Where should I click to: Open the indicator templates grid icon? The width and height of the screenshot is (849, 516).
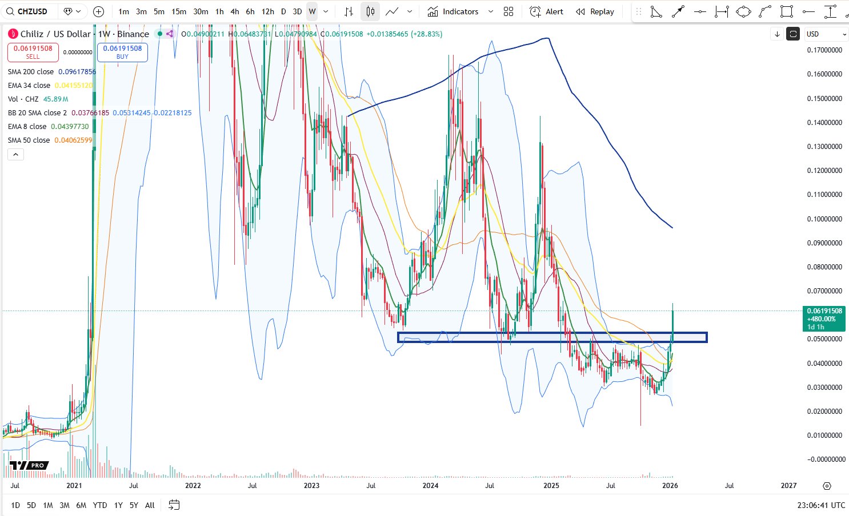tap(508, 11)
